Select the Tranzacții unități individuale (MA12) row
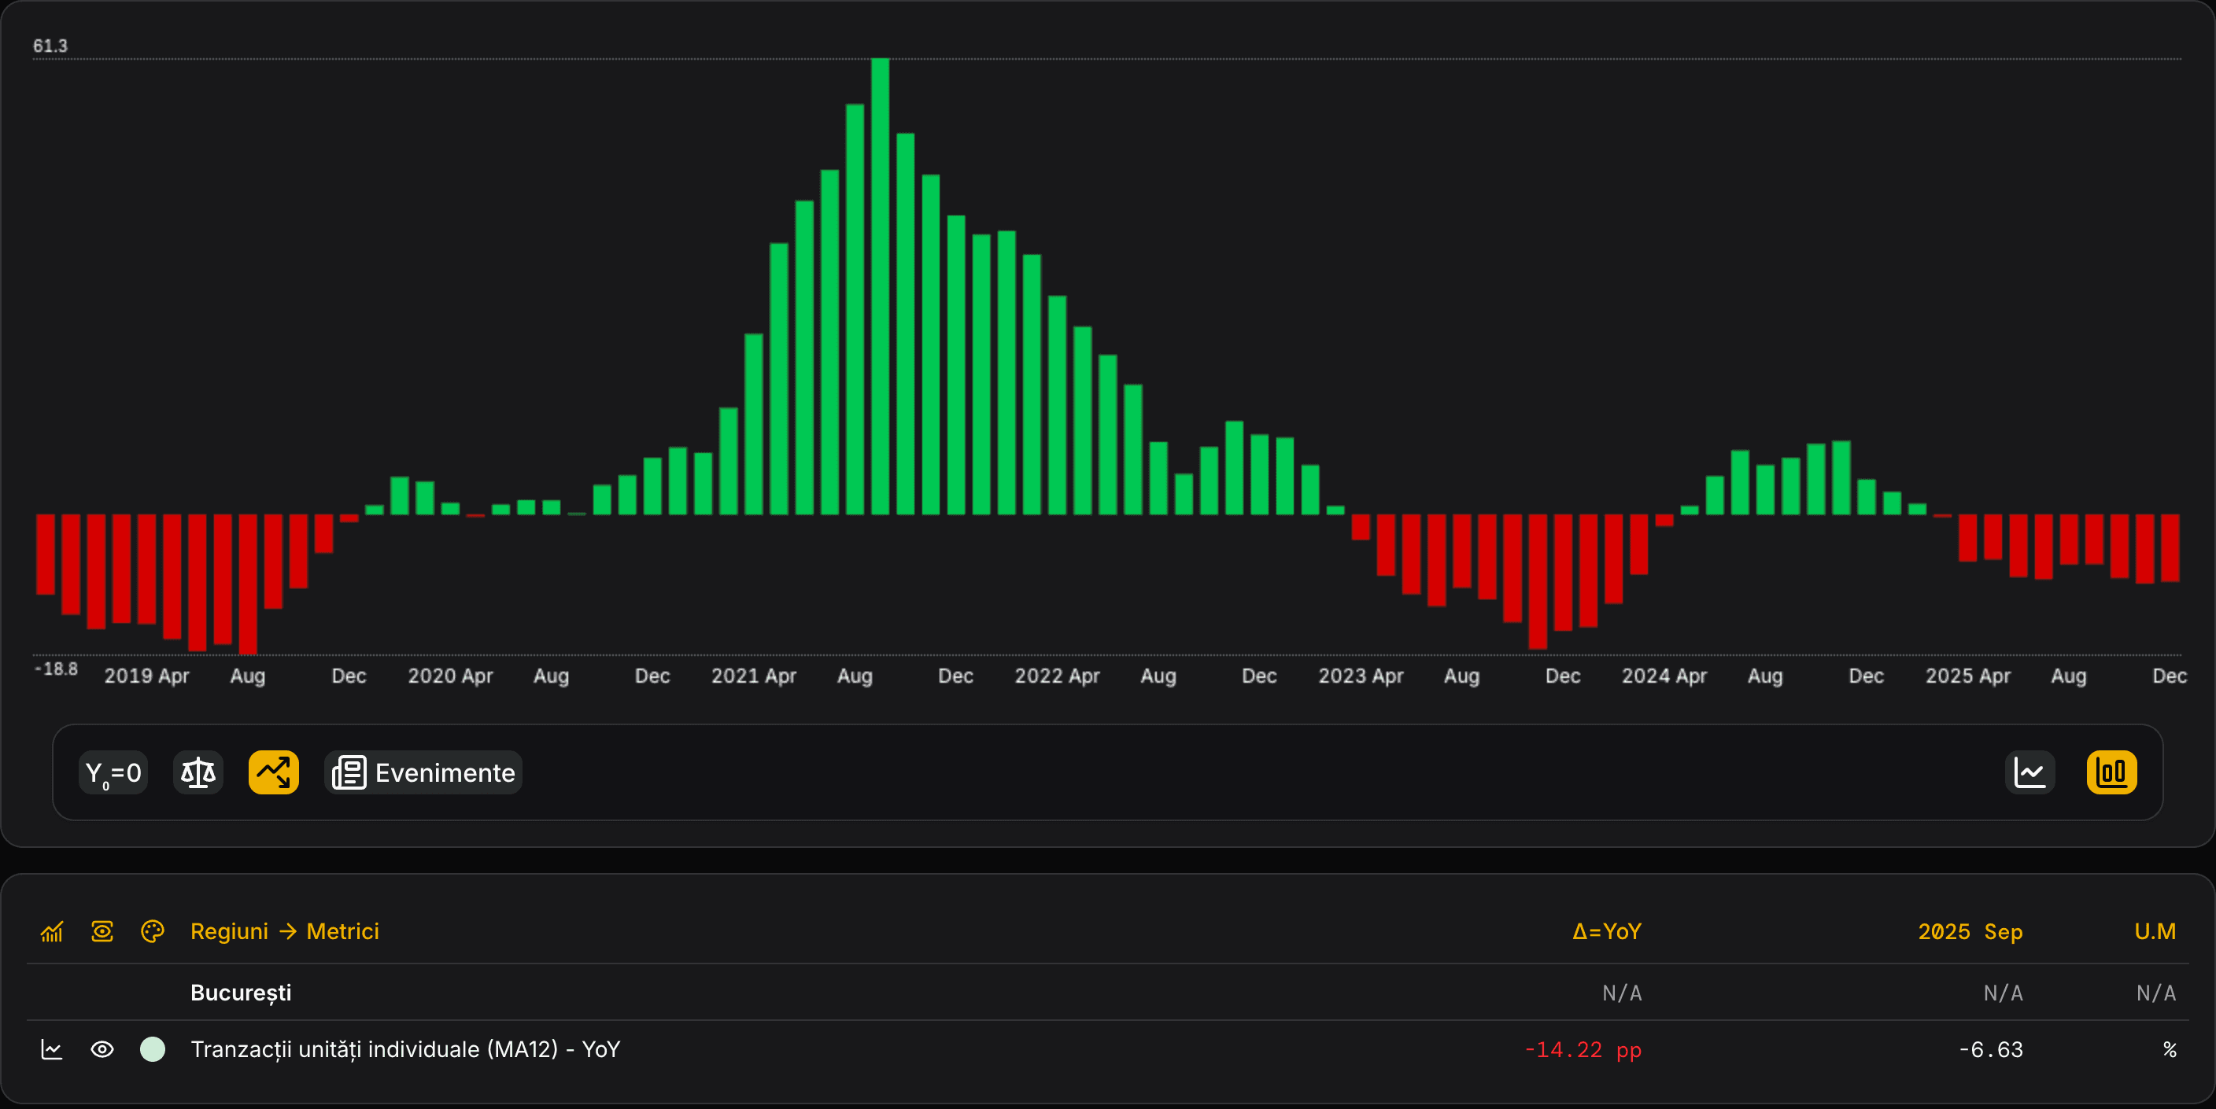This screenshot has width=2216, height=1109. [405, 1048]
